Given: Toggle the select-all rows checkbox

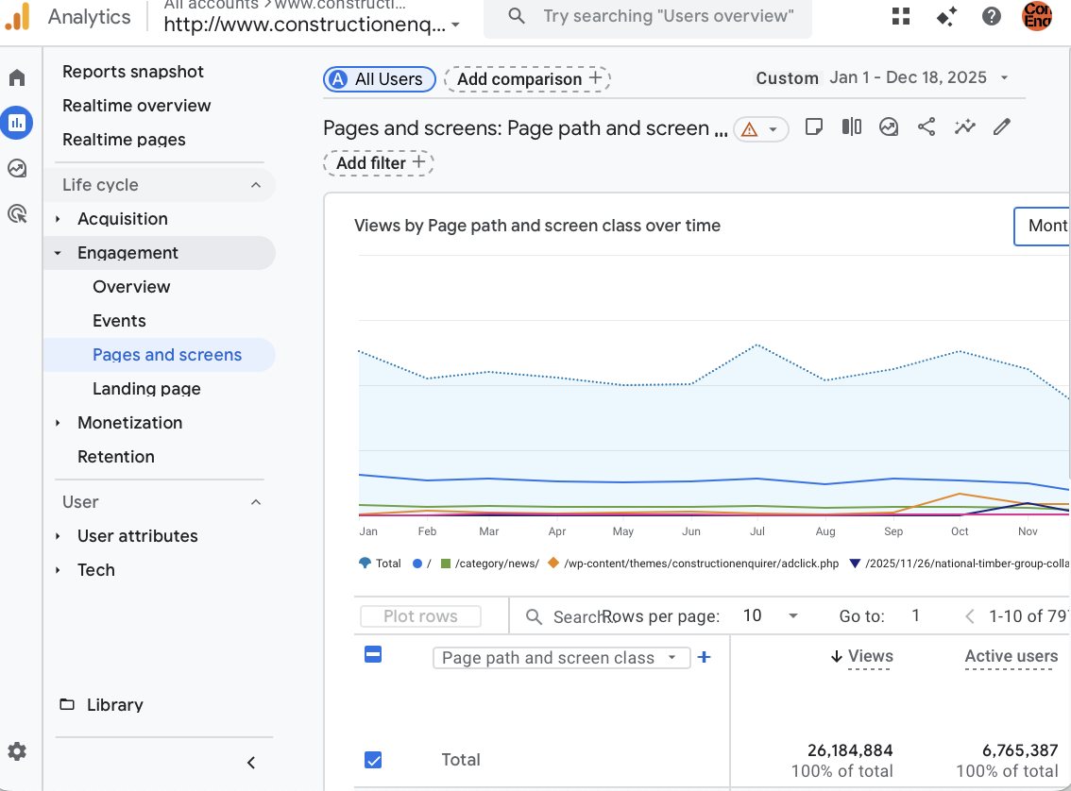Looking at the screenshot, I should tap(373, 655).
